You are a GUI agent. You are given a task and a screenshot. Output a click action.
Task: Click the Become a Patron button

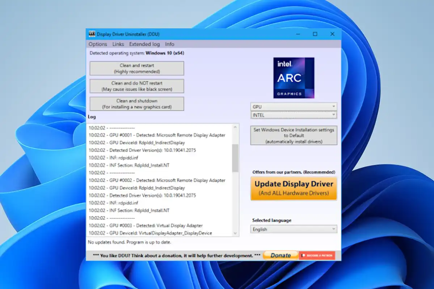click(x=317, y=255)
